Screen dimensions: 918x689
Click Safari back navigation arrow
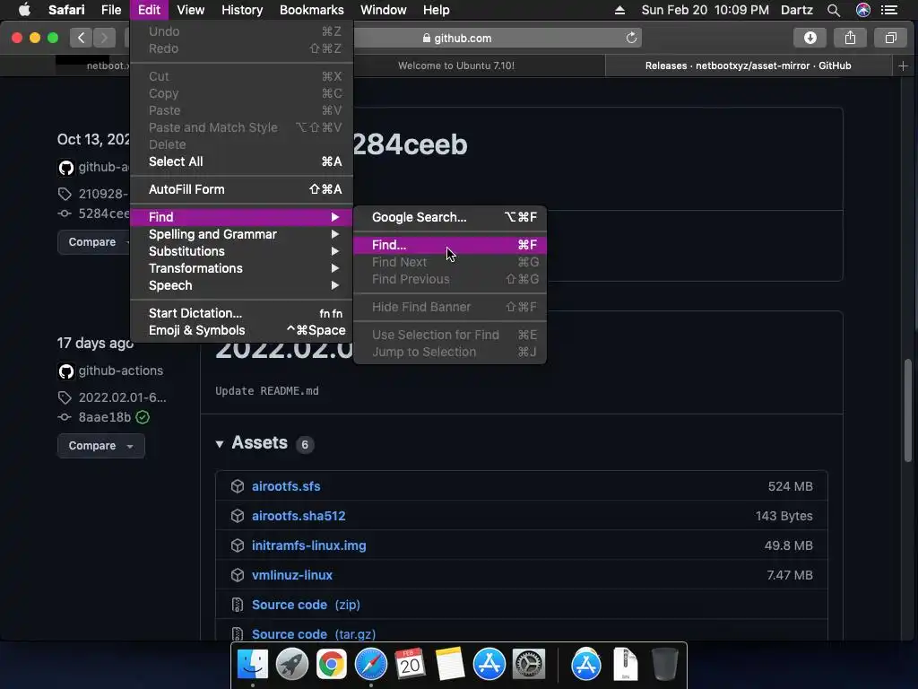[81, 38]
